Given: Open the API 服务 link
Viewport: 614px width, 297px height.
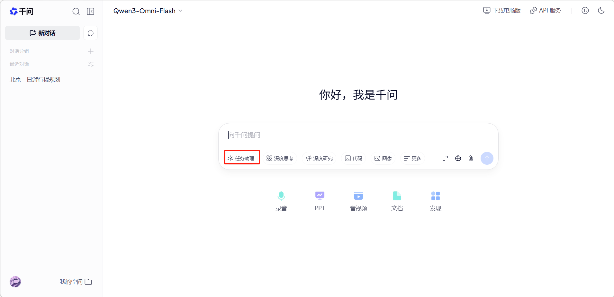Looking at the screenshot, I should [546, 11].
